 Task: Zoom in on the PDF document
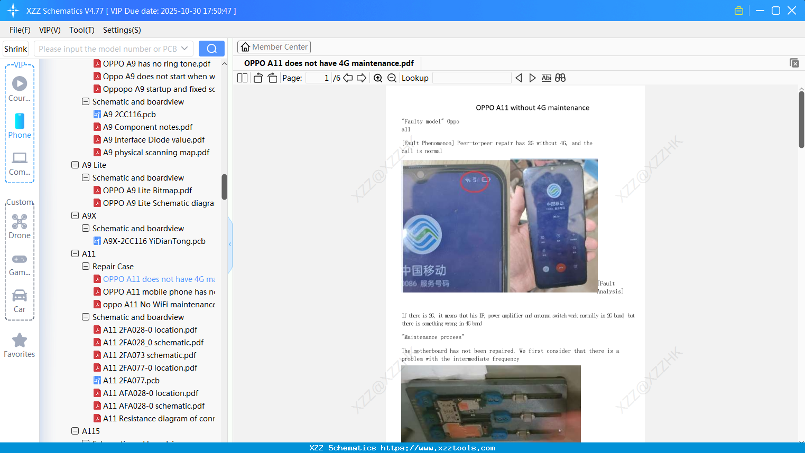coord(378,78)
